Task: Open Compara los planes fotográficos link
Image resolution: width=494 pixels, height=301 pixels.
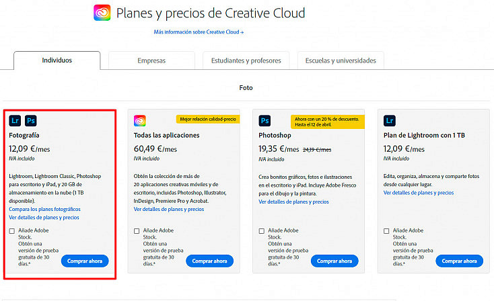Action: (x=44, y=209)
